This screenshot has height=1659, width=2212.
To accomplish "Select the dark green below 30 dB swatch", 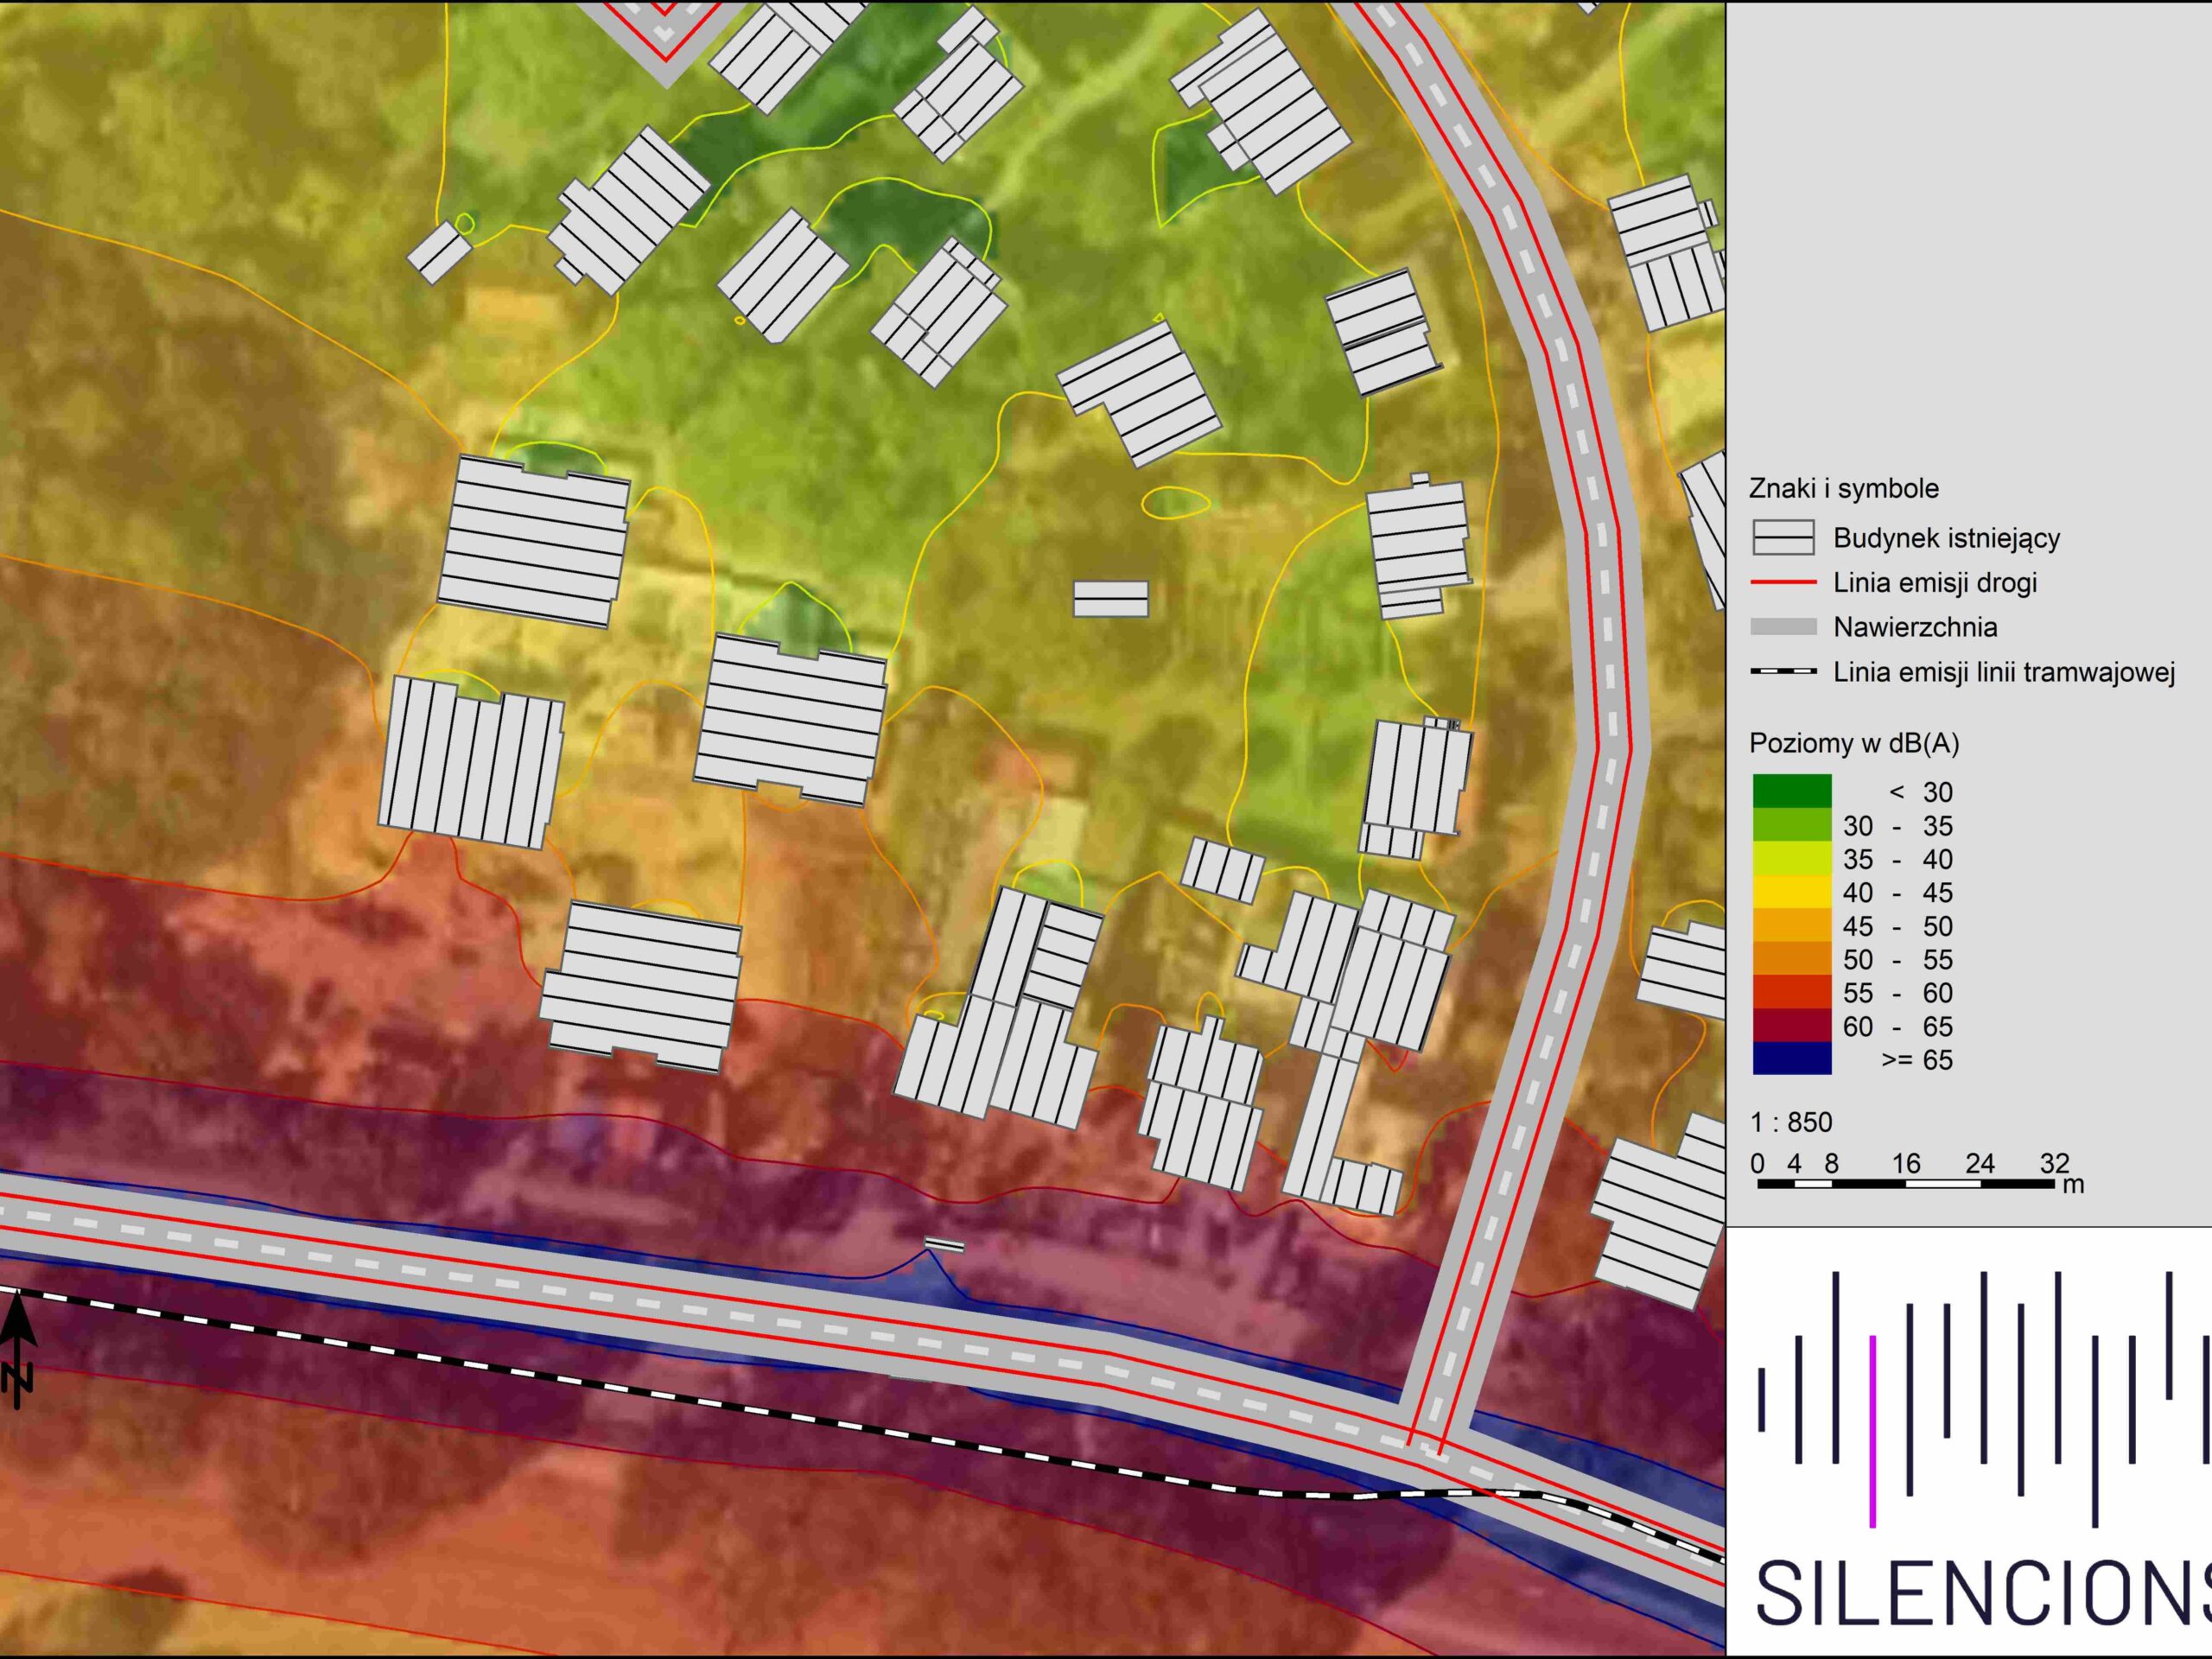I will point(1791,791).
